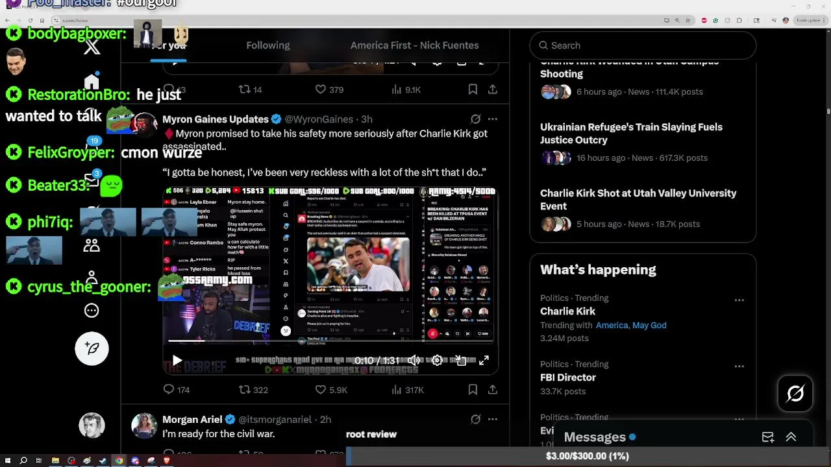Open the Profile person icon in sidebar
831x467 pixels.
coord(92,278)
